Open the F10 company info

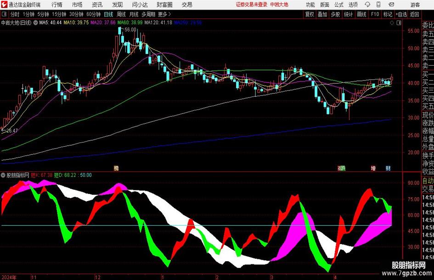pyautogui.click(x=375, y=14)
